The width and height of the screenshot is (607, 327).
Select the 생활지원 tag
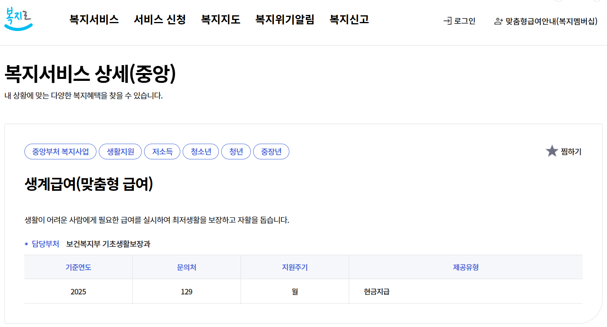[120, 152]
